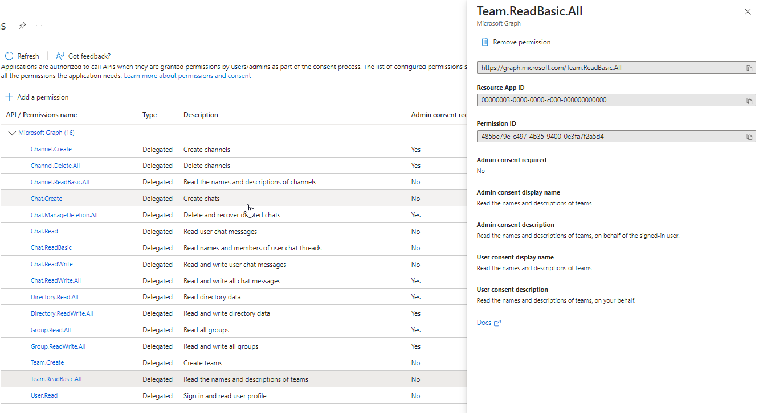Copy the Team.ReadBasic.All permission URL
Viewport: 763px width, 413px height.
coord(749,68)
